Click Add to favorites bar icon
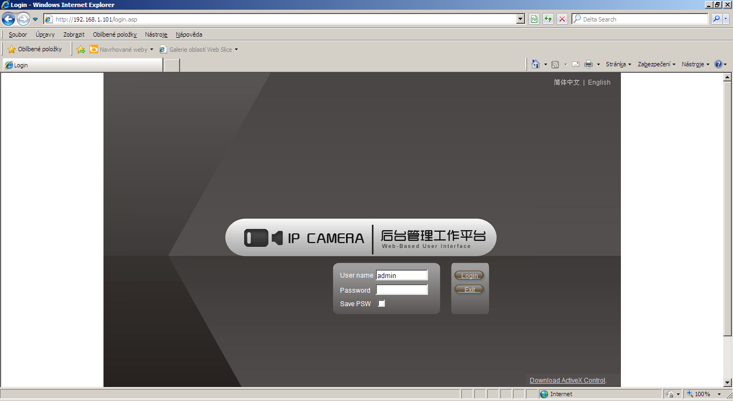This screenshot has height=401, width=733. pos(81,50)
